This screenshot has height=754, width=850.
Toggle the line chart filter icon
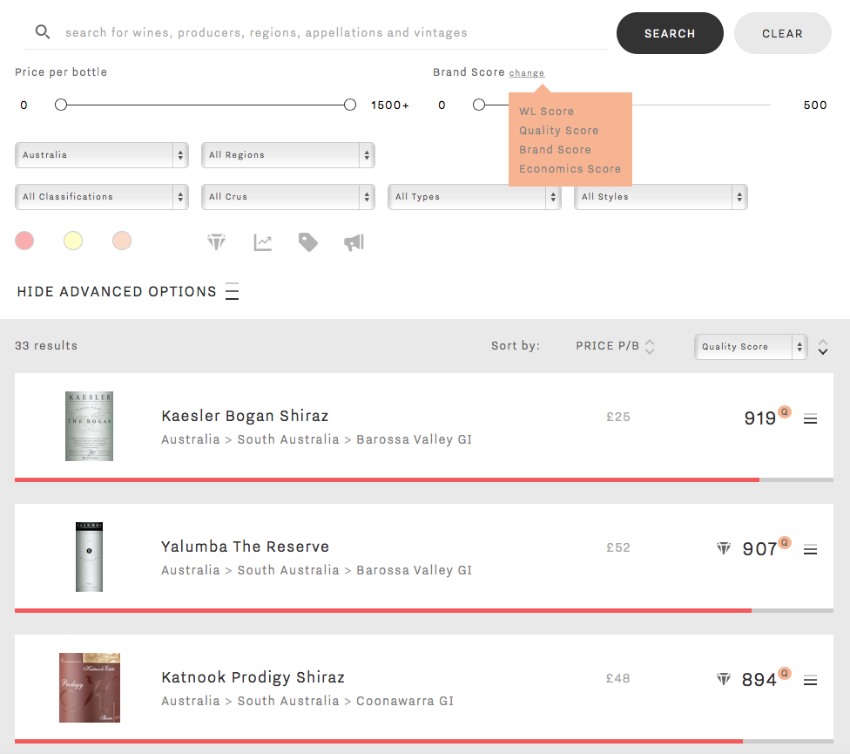coord(263,242)
